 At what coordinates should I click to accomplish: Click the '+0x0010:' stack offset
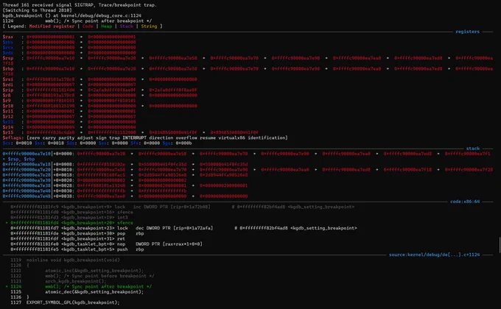point(63,170)
